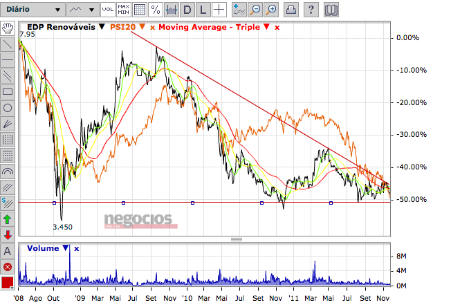Open the Volume panel dropdown arrow
The height and width of the screenshot is (307, 451).
click(x=66, y=248)
